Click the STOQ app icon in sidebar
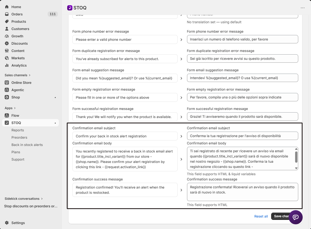 7,123
